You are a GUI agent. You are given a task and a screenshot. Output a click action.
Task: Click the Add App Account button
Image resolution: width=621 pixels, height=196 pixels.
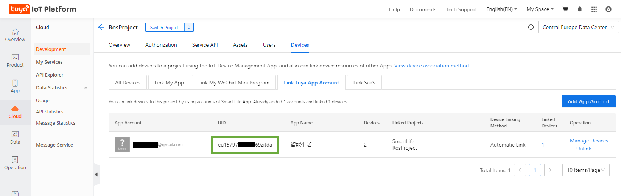(588, 101)
